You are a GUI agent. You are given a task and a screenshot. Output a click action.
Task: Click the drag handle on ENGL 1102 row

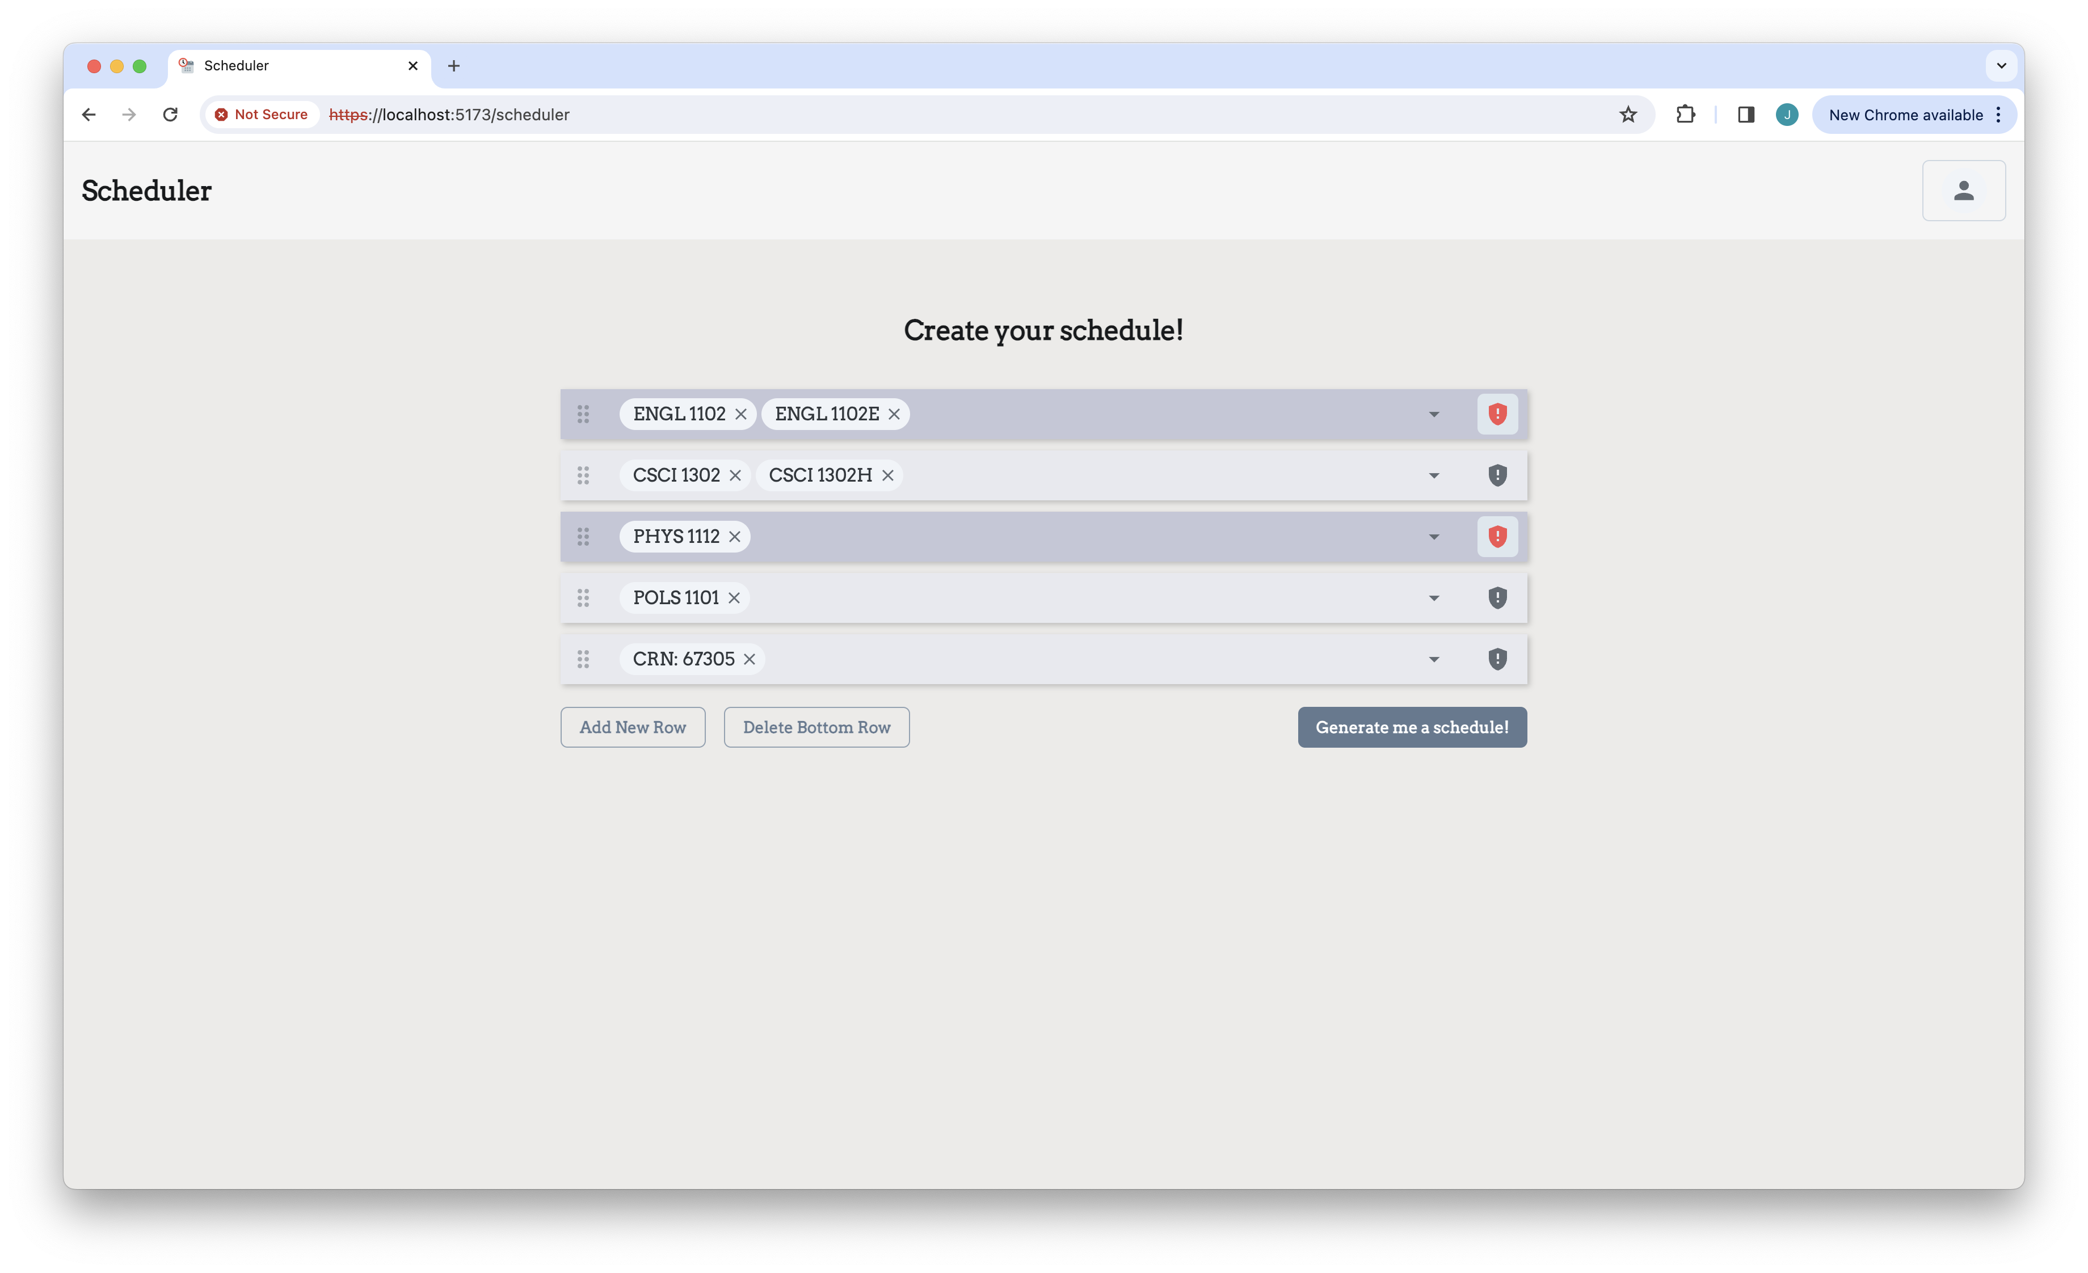[x=583, y=414]
